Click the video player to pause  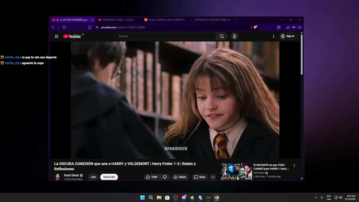[175, 100]
